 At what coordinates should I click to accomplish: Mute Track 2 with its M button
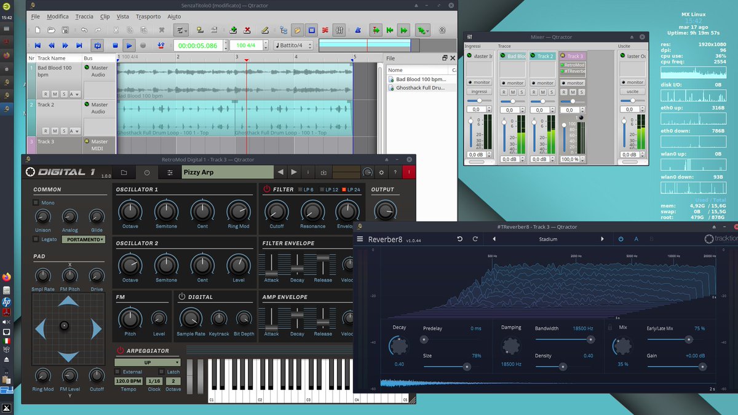(x=55, y=131)
